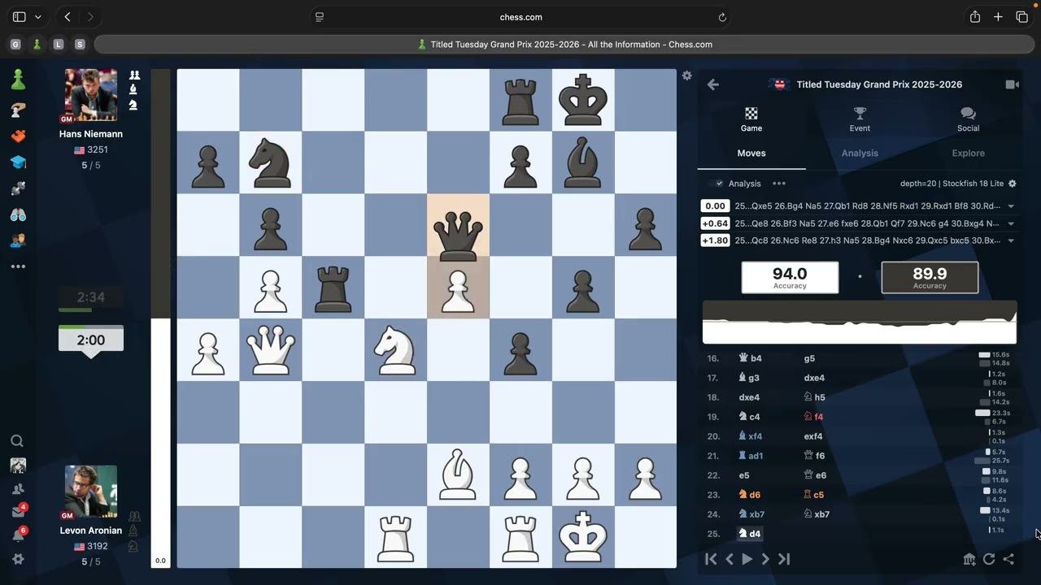The image size is (1041, 585).
Task: Open the Puzzles sidebar icon
Action: pyautogui.click(x=18, y=110)
